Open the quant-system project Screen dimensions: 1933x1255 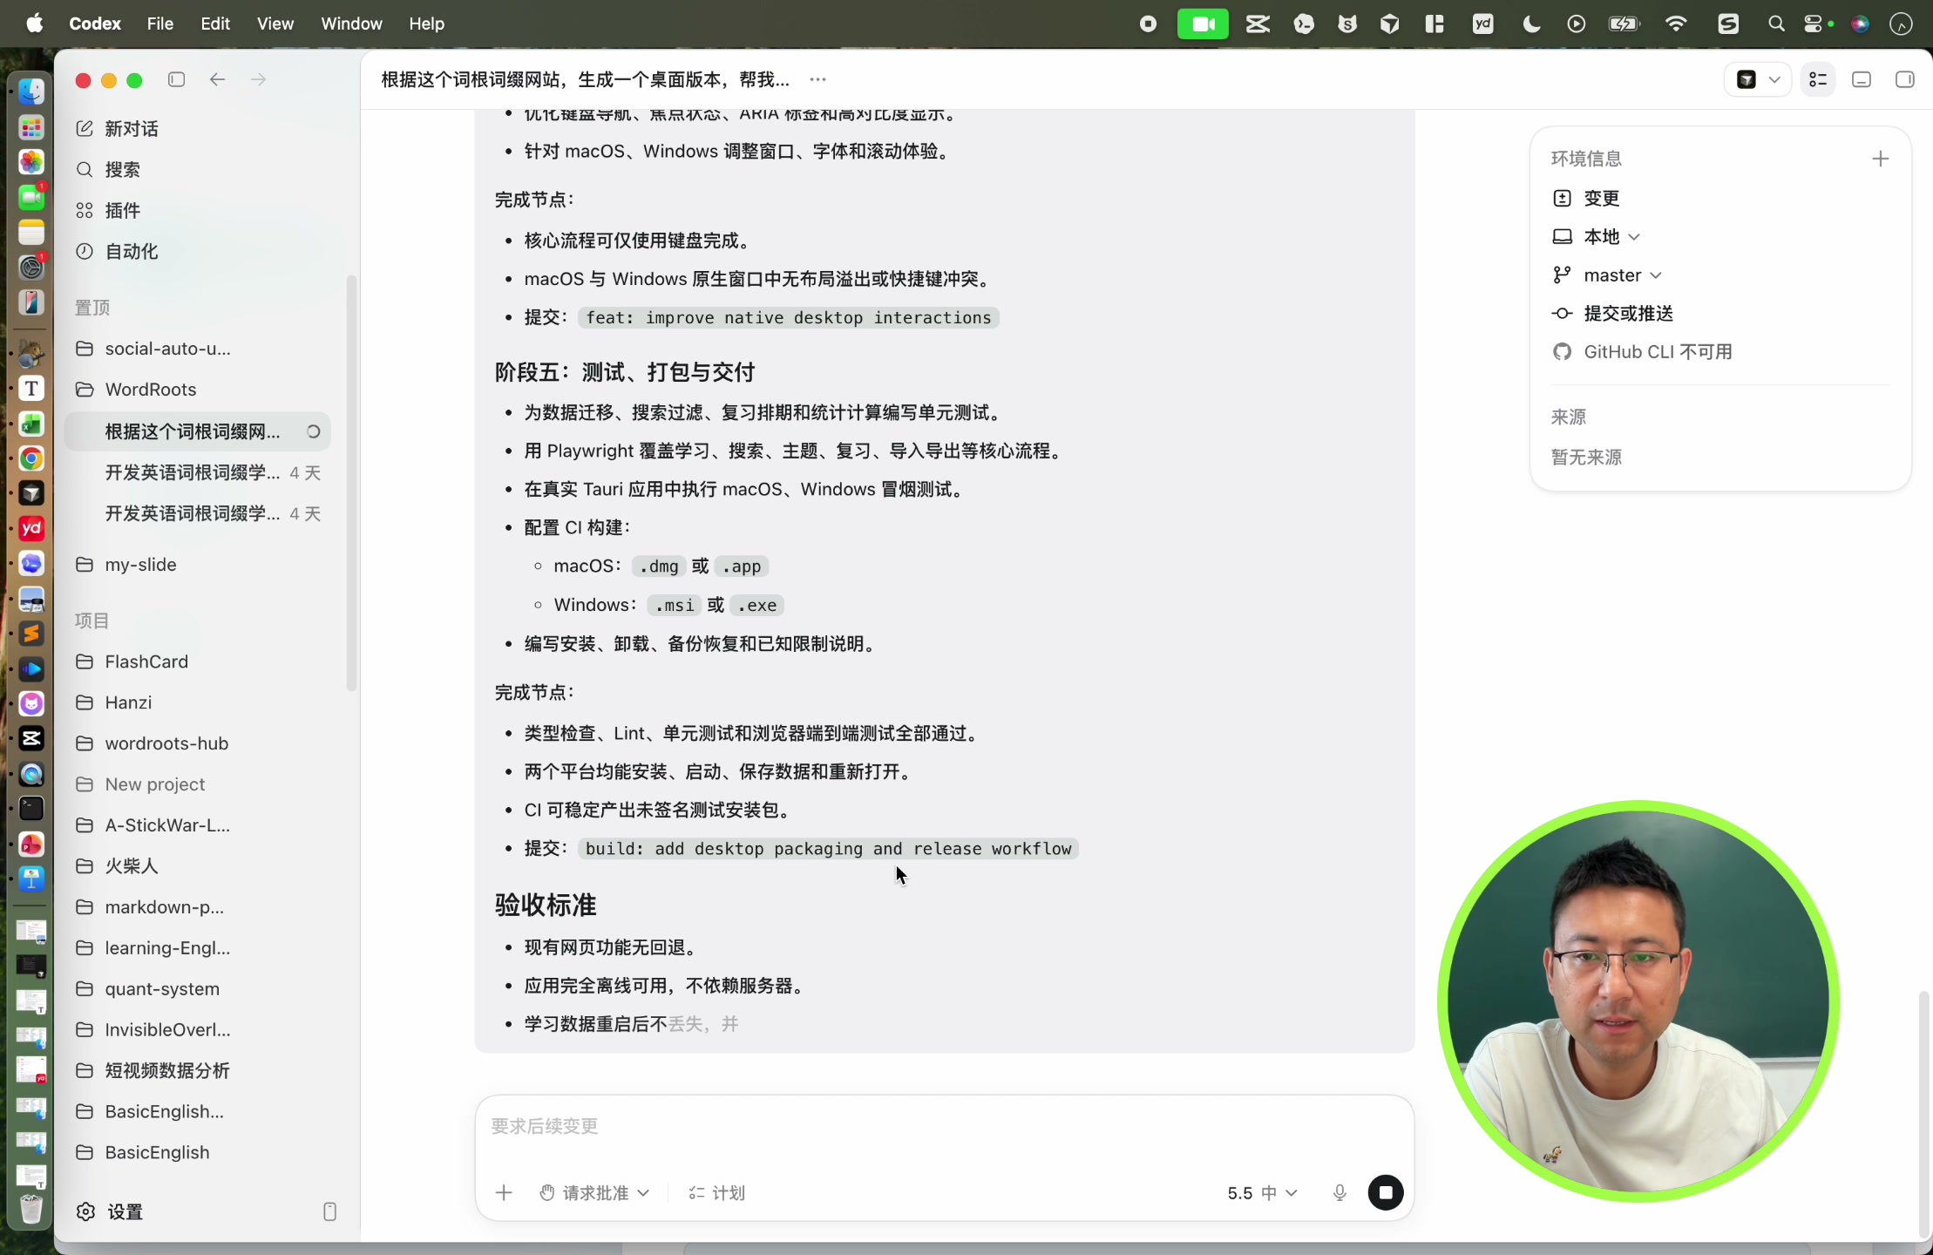(198, 989)
